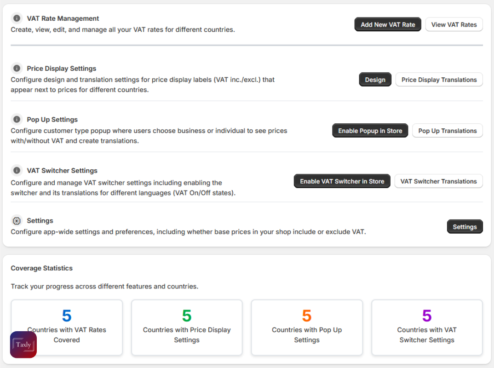Enable VAT Switcher in Store

click(x=342, y=181)
